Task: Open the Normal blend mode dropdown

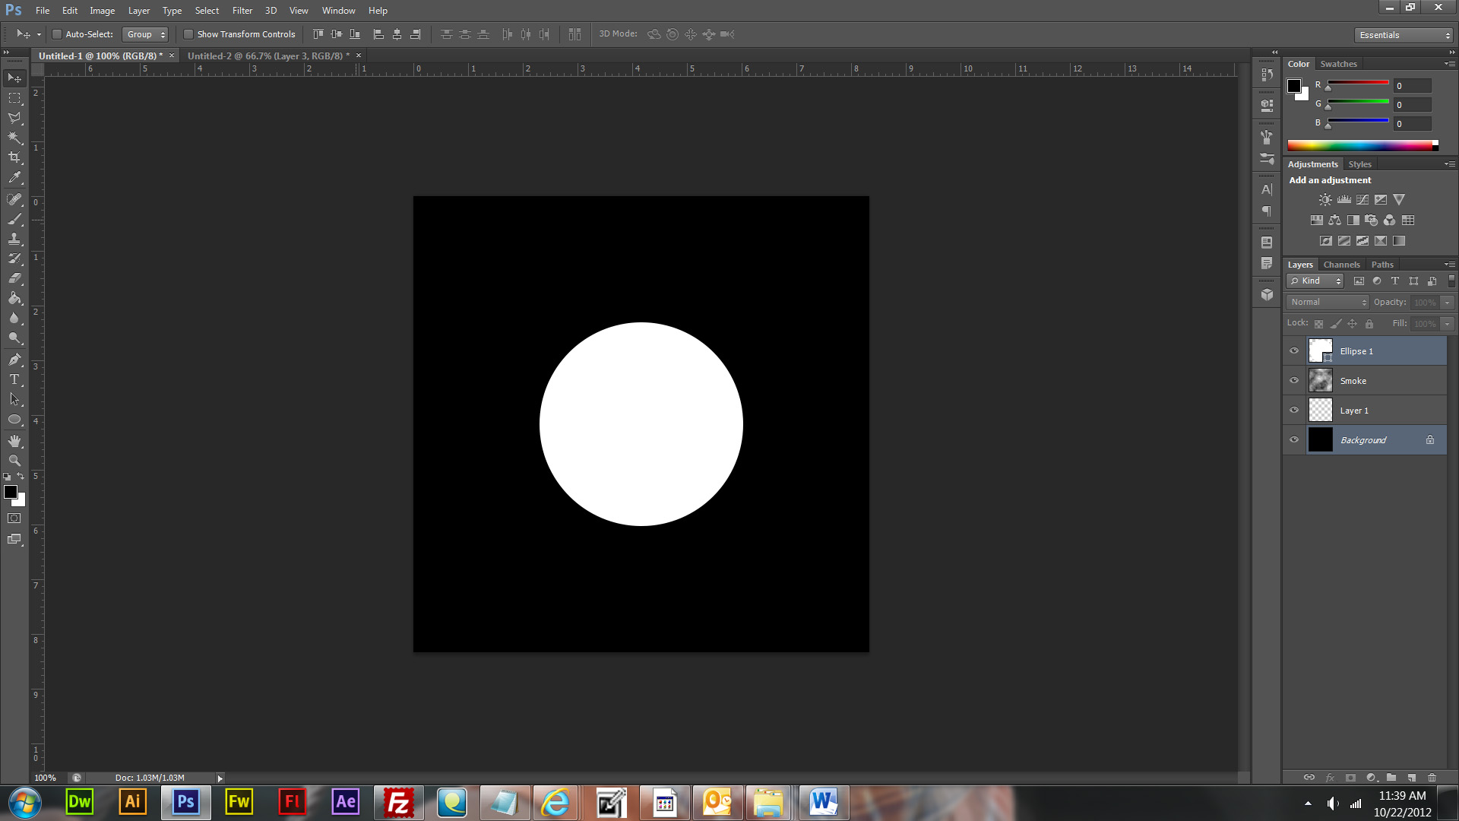Action: coord(1328,303)
